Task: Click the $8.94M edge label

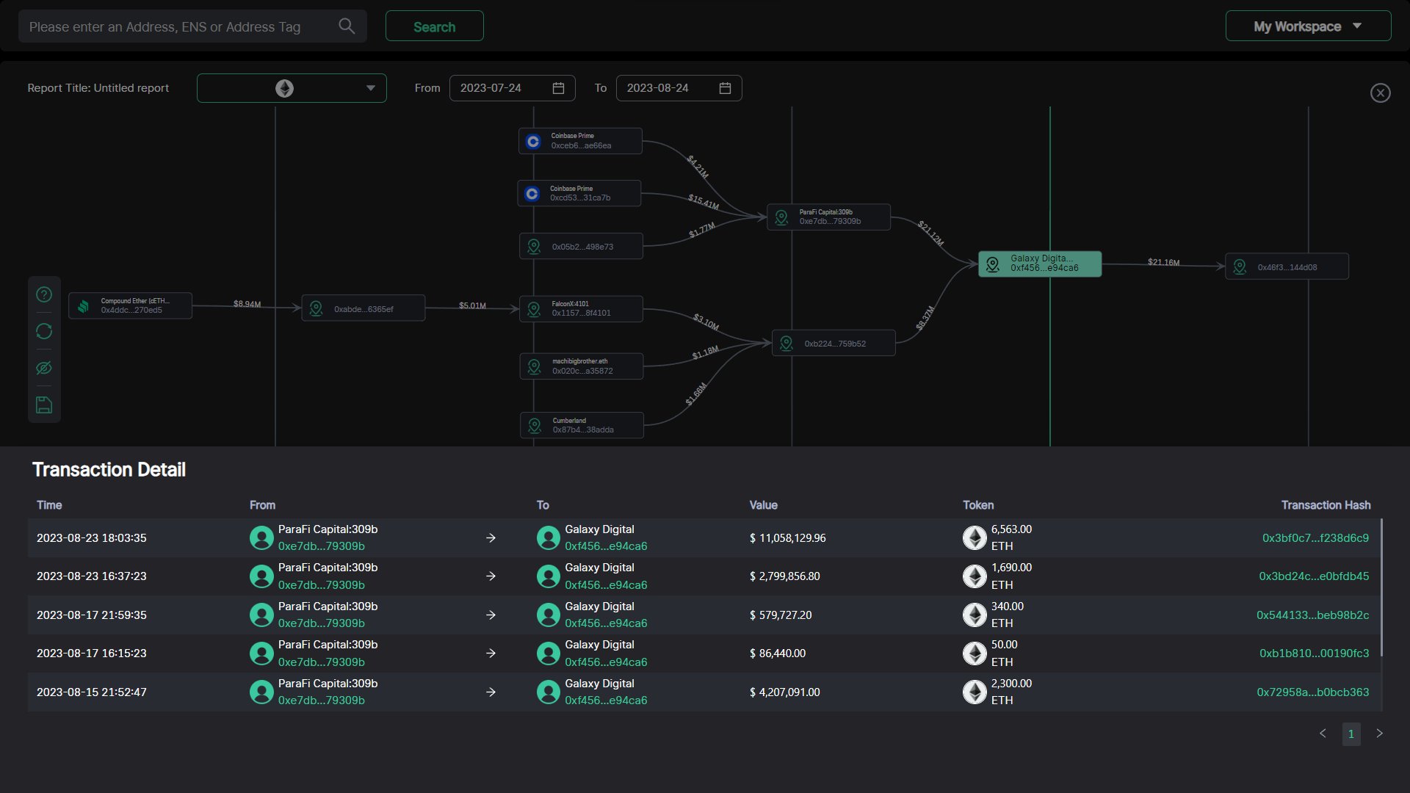Action: (247, 304)
